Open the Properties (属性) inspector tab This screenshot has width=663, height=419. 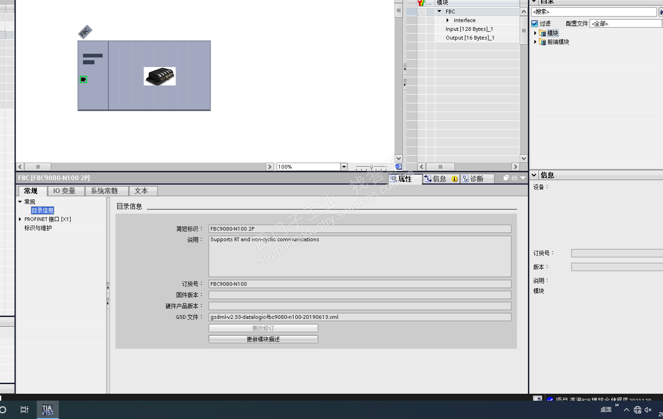(x=405, y=179)
